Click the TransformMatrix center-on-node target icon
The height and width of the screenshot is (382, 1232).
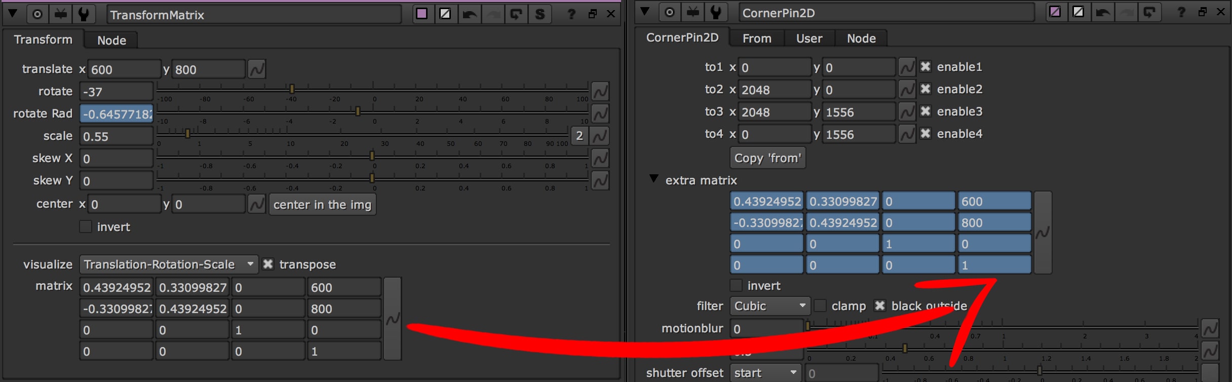coord(37,14)
